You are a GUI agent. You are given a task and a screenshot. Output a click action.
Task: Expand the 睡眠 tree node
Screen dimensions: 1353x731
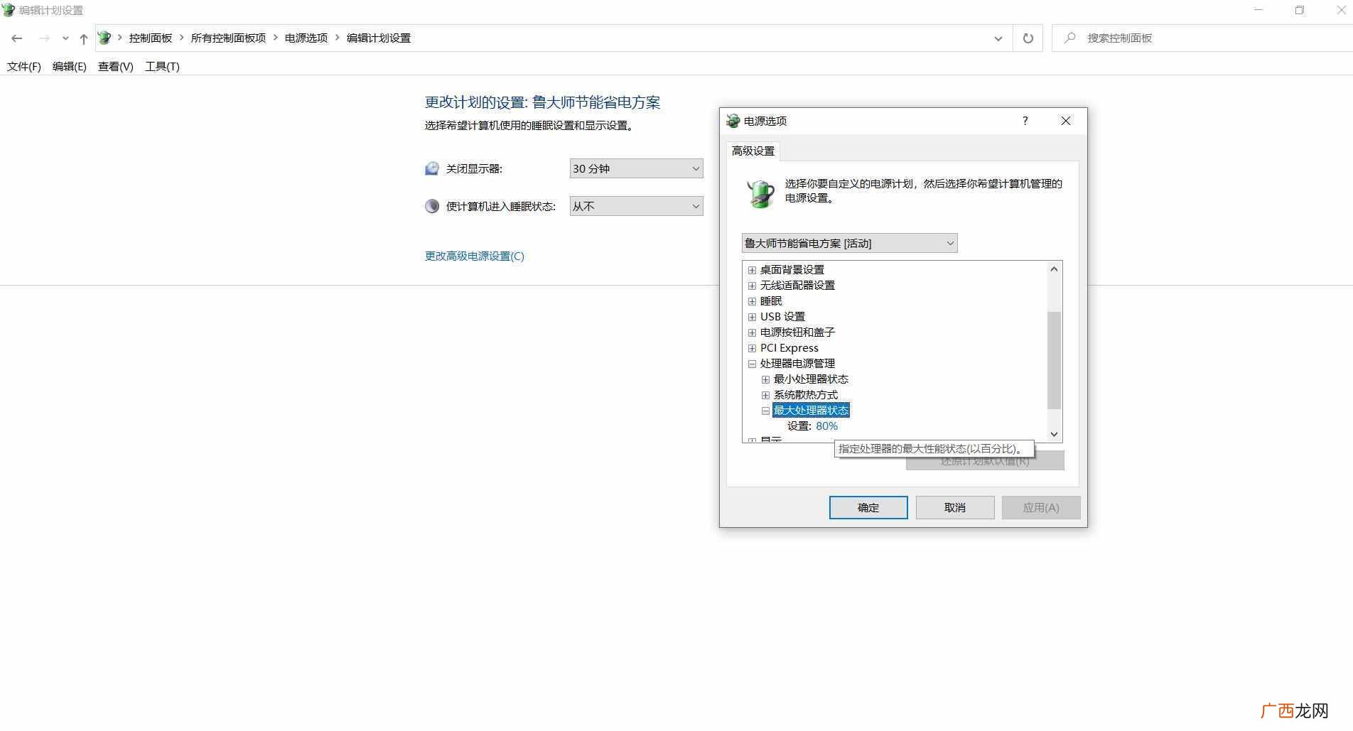tap(752, 301)
